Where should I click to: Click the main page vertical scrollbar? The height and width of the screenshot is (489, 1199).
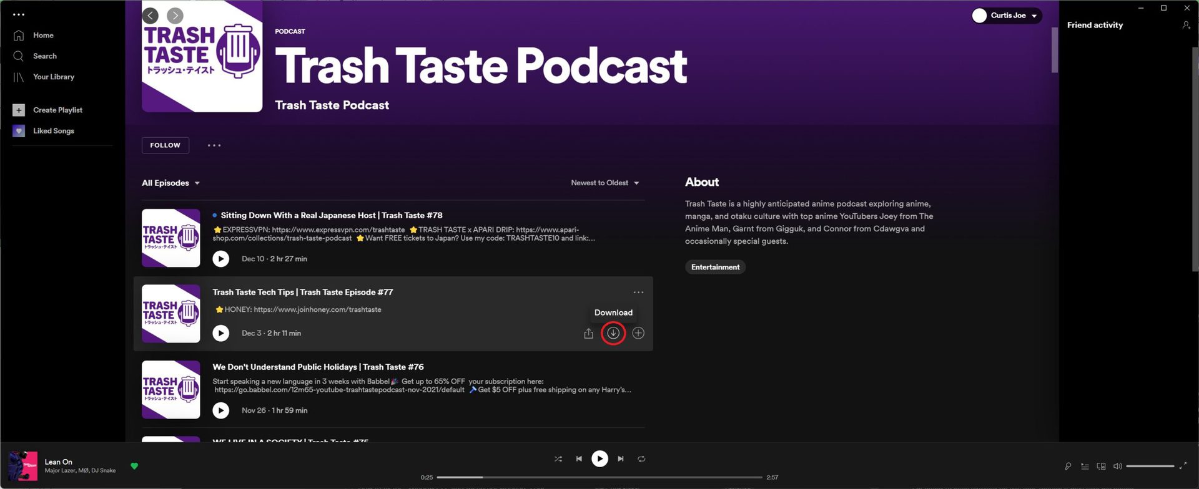click(1054, 50)
